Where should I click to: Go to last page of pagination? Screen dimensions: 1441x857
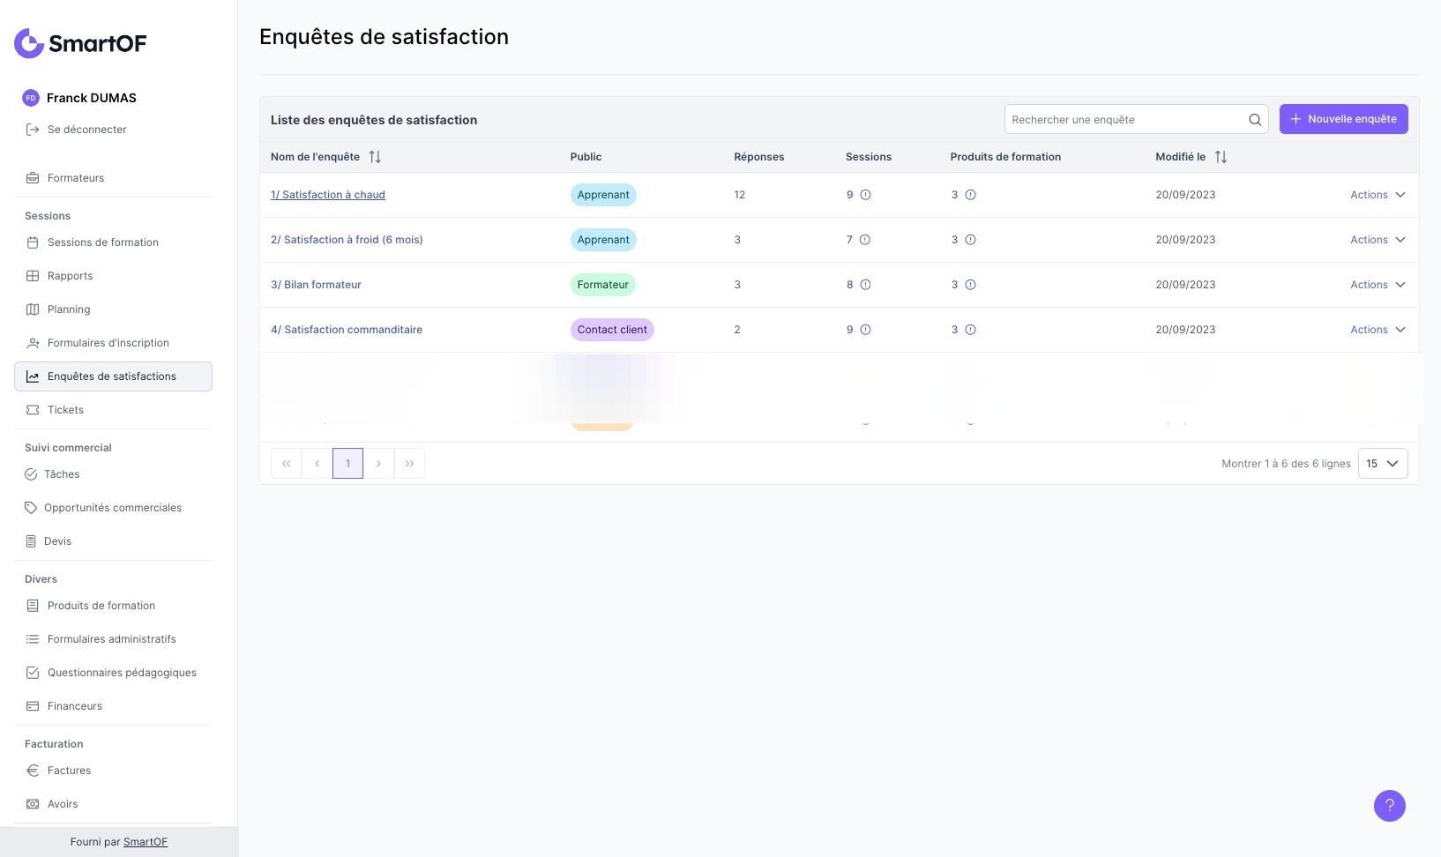409,464
